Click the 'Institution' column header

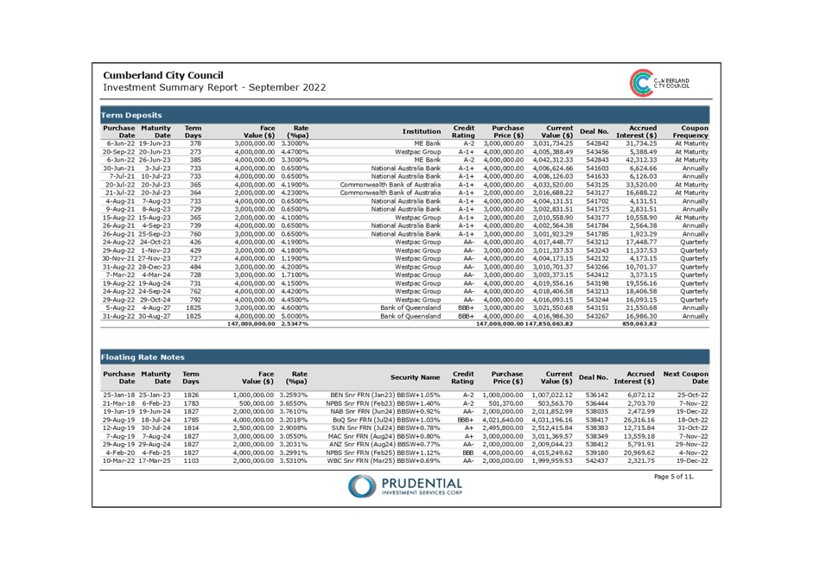pos(422,131)
